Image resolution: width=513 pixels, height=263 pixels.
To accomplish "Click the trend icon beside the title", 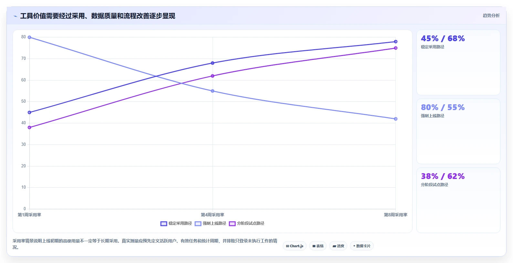I will [15, 16].
